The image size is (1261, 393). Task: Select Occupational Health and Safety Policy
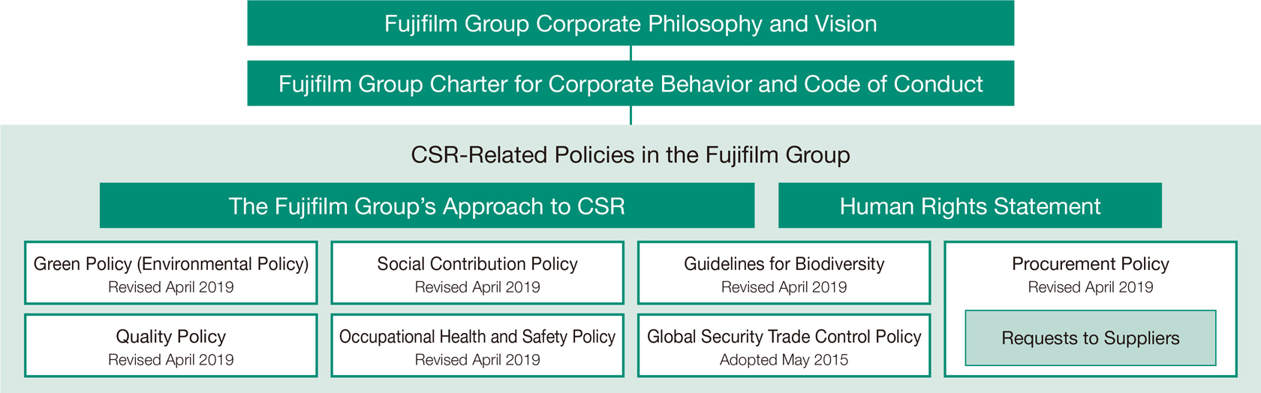(x=477, y=346)
